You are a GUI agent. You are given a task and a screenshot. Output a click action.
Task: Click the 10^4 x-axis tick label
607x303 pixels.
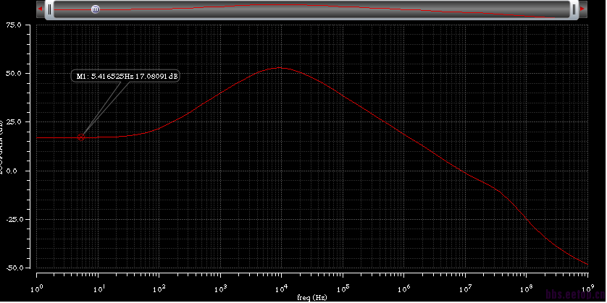click(282, 288)
